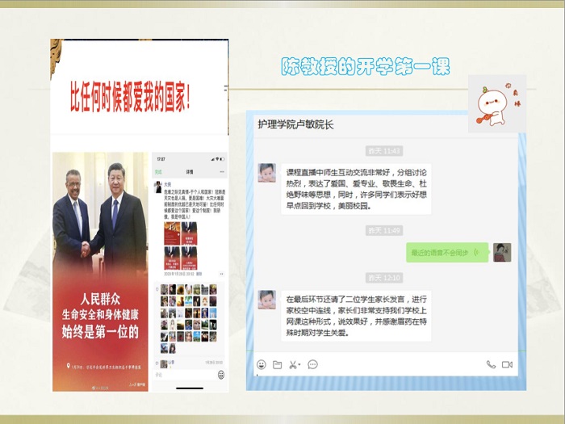Open the baby avatar beside the 11:43 message
The image size is (565, 424).
[267, 173]
